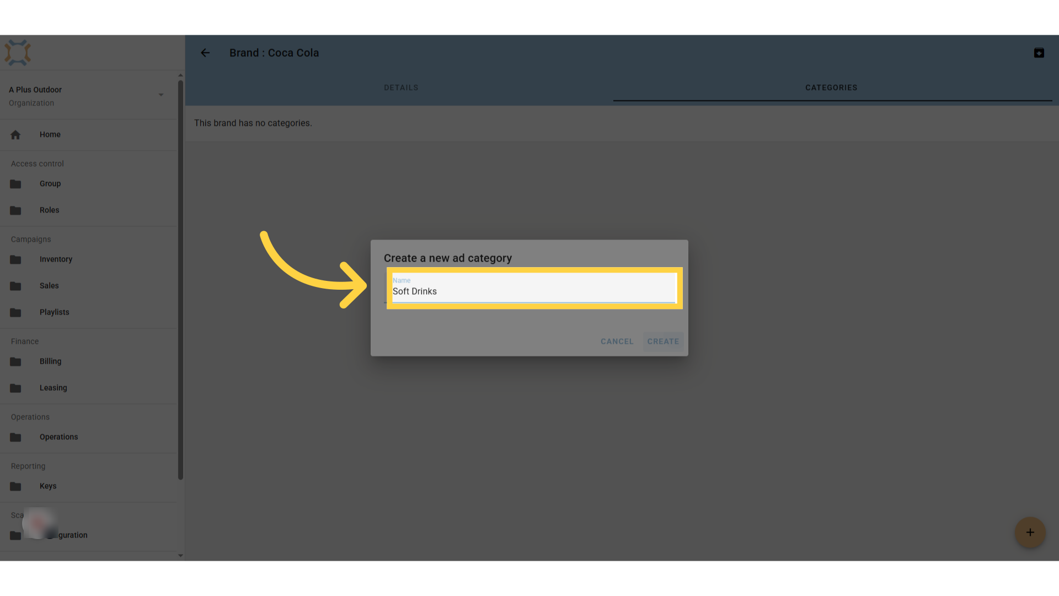Click the floating plus add button
Screen dimensions: 1059x596
1030,533
